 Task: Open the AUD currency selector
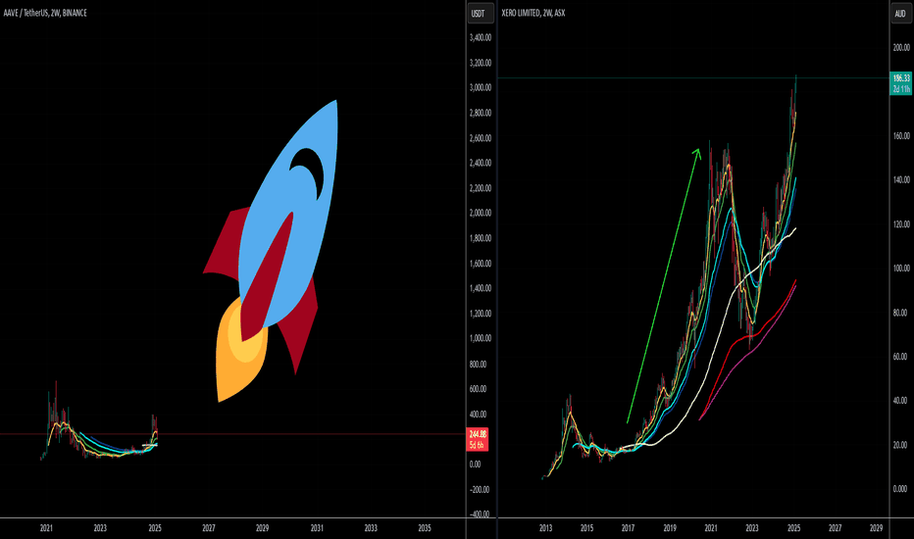pos(900,14)
